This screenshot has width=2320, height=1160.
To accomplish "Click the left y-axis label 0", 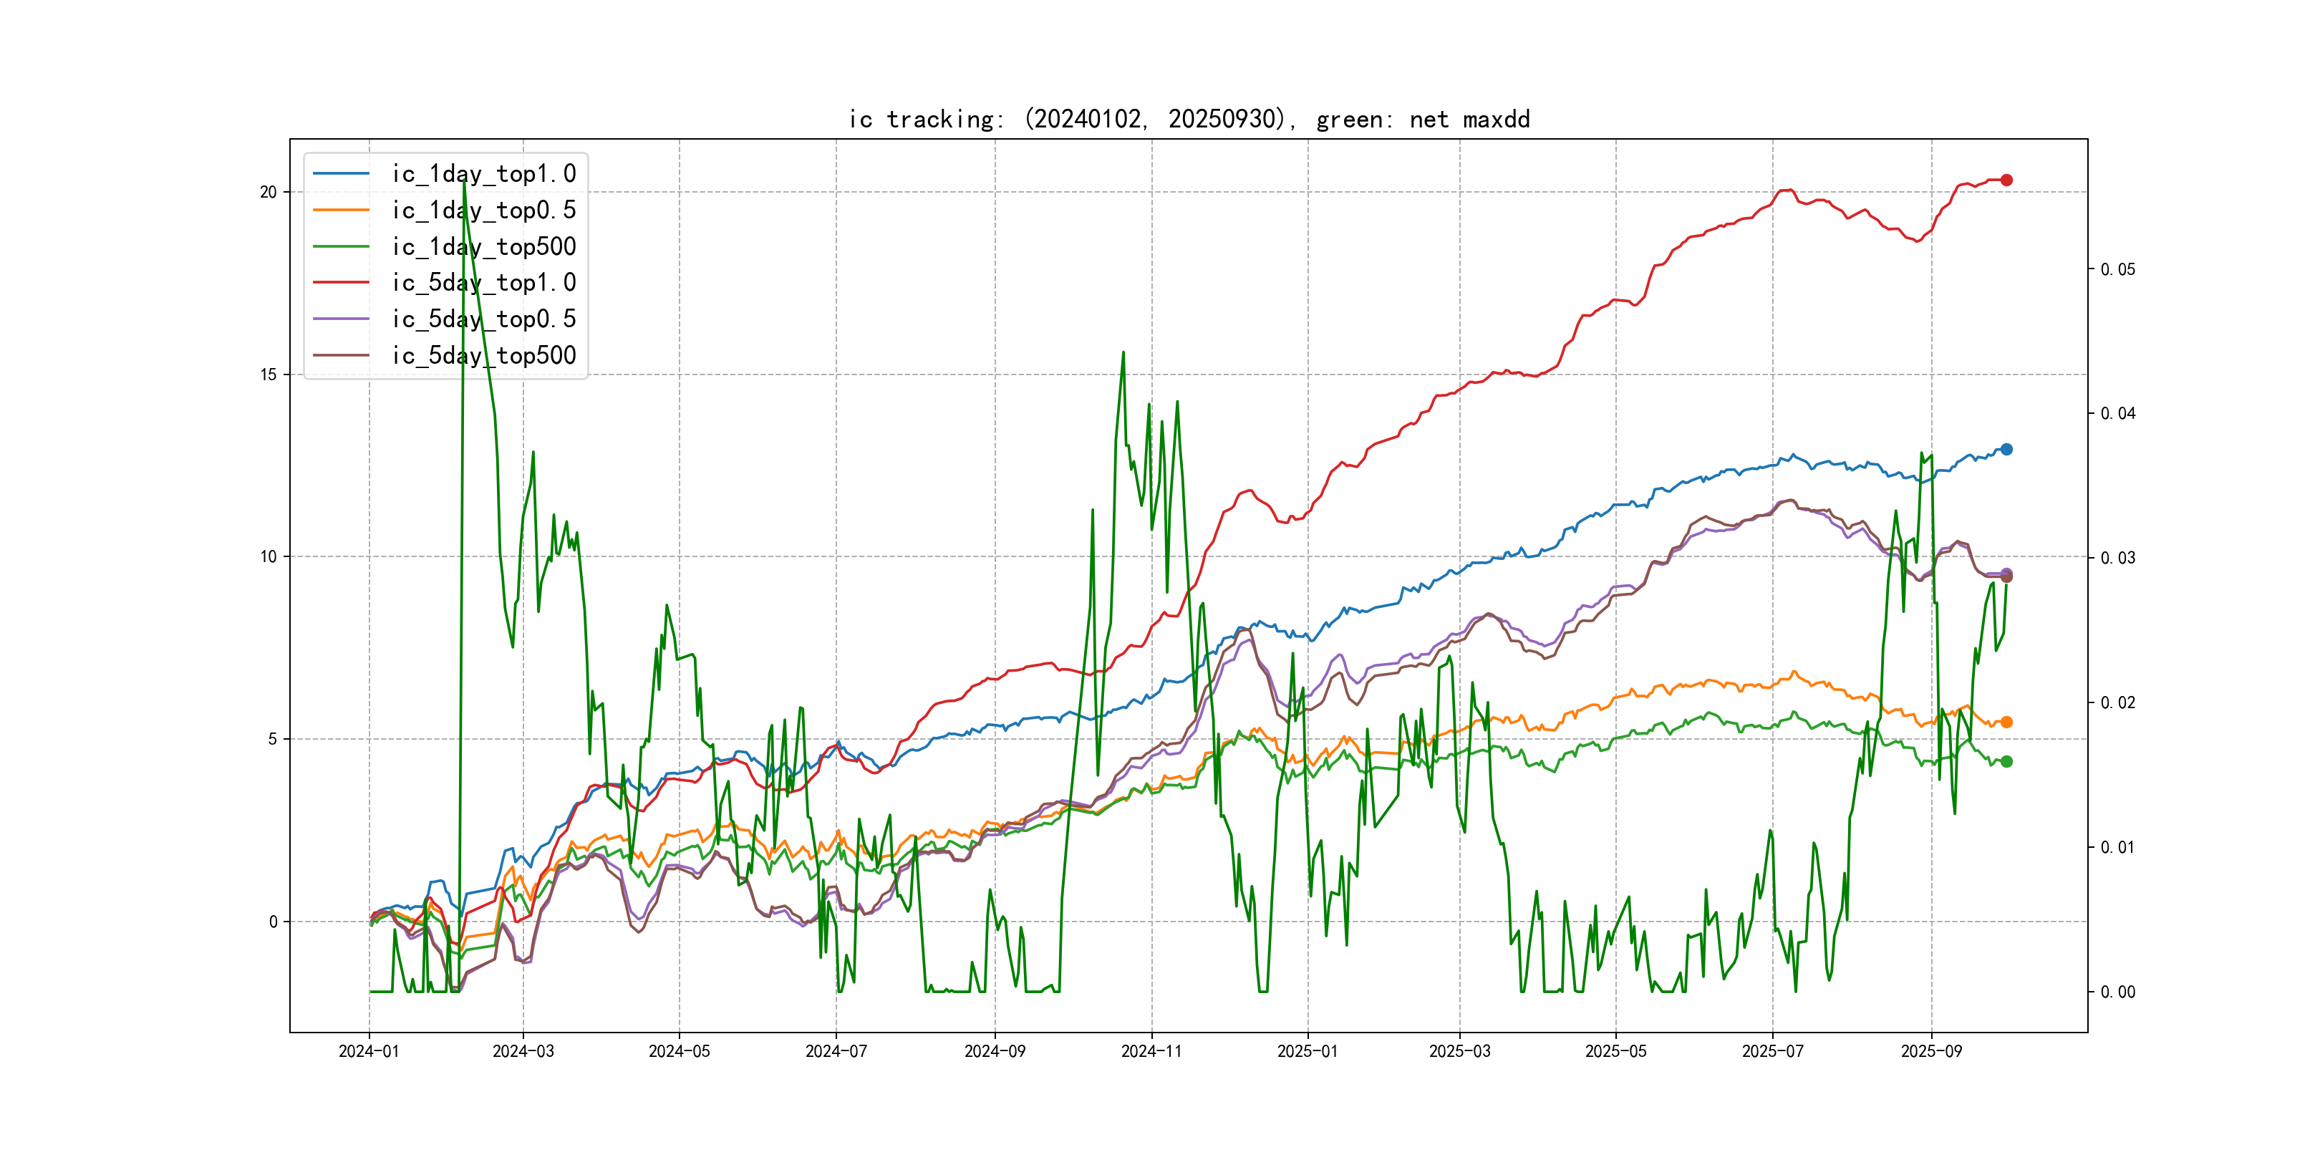I will (273, 922).
